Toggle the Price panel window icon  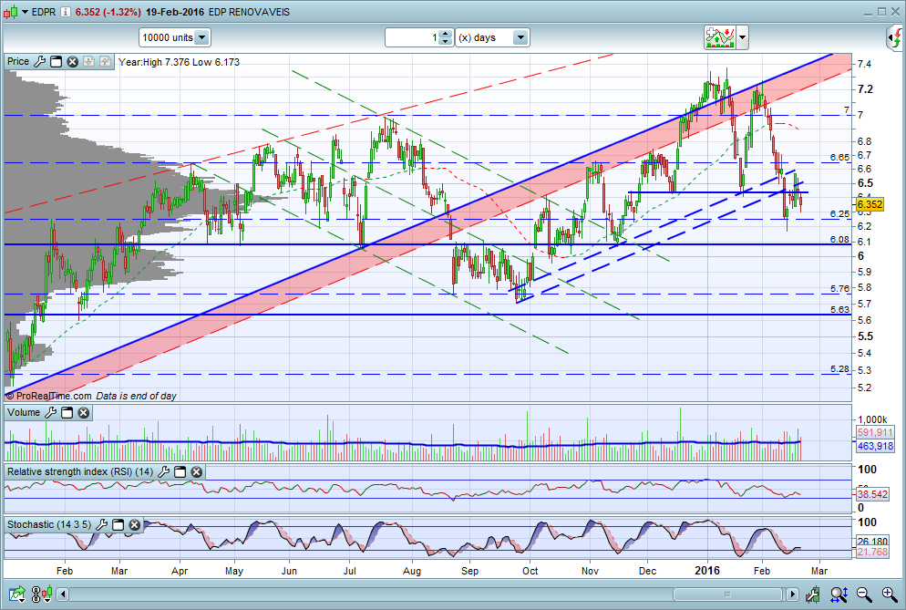point(56,61)
